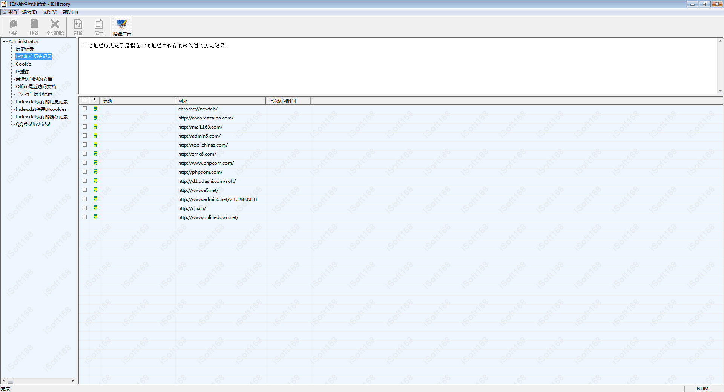Select IE缓存 in the tree
This screenshot has width=724, height=392.
(x=22, y=72)
